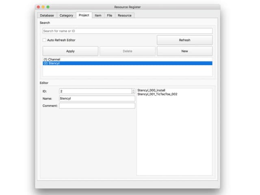Click the Apply button

tap(70, 51)
